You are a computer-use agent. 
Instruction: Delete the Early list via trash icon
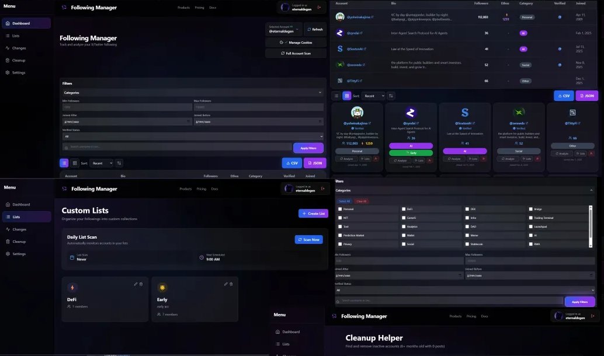(231, 284)
